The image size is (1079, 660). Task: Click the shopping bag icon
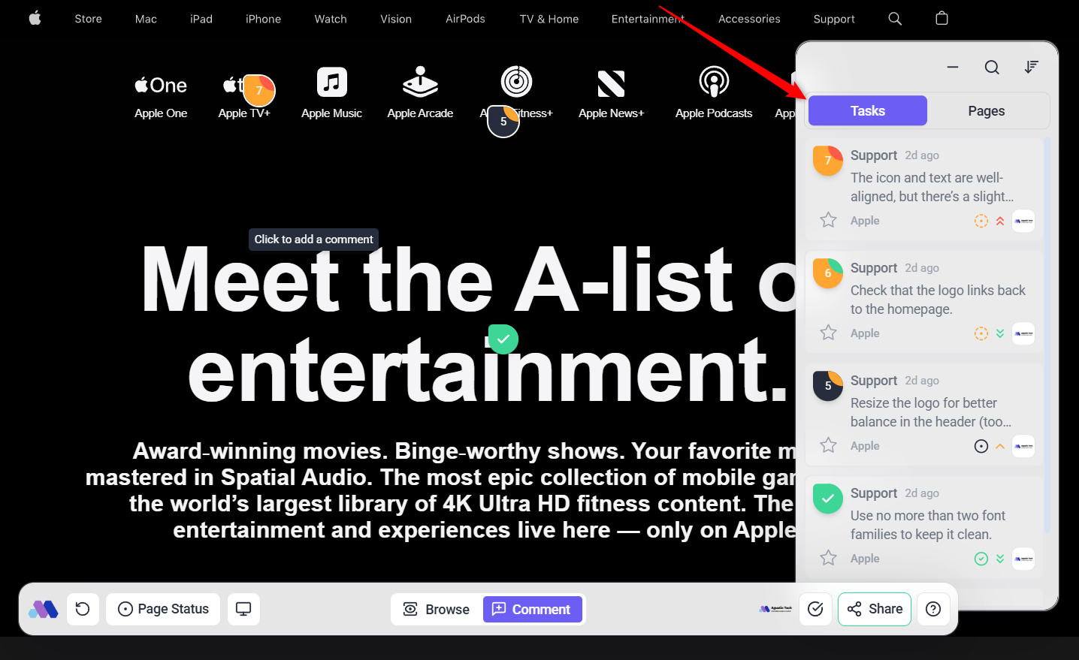pyautogui.click(x=941, y=19)
